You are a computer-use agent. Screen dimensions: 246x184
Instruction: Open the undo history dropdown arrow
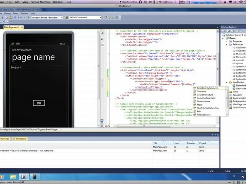pyautogui.click(x=18, y=18)
